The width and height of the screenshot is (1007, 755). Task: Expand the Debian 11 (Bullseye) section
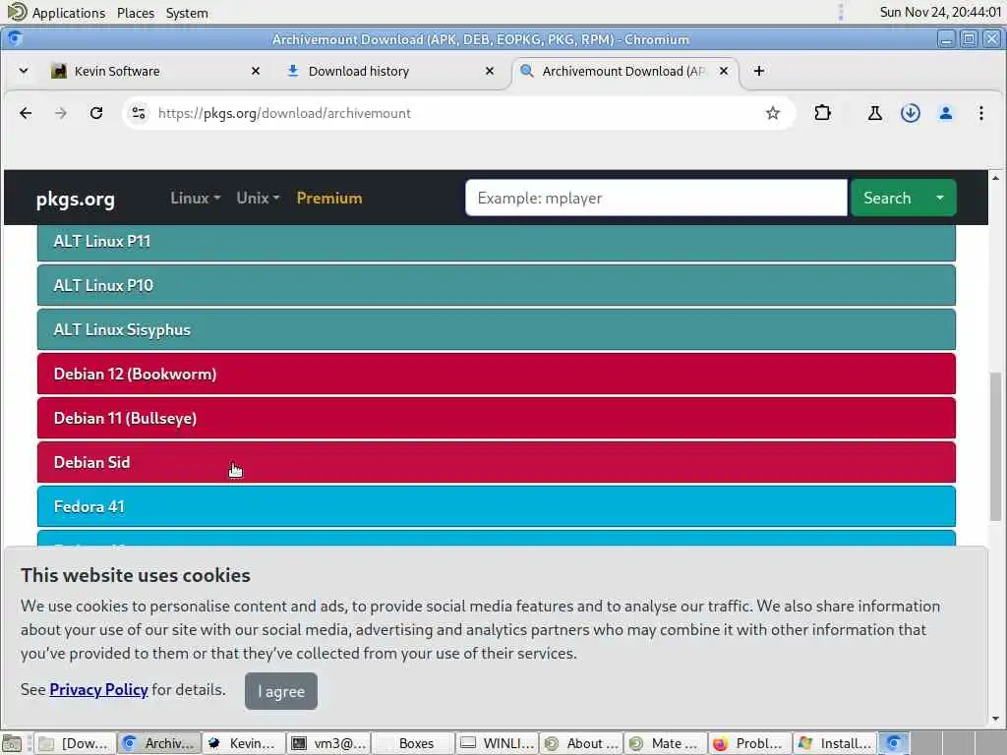[x=497, y=418]
